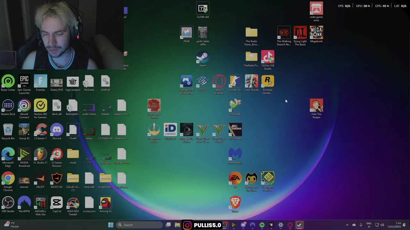Open the Counter-Strike 2 shortcut
This screenshot has height=230, width=410.
click(235, 85)
